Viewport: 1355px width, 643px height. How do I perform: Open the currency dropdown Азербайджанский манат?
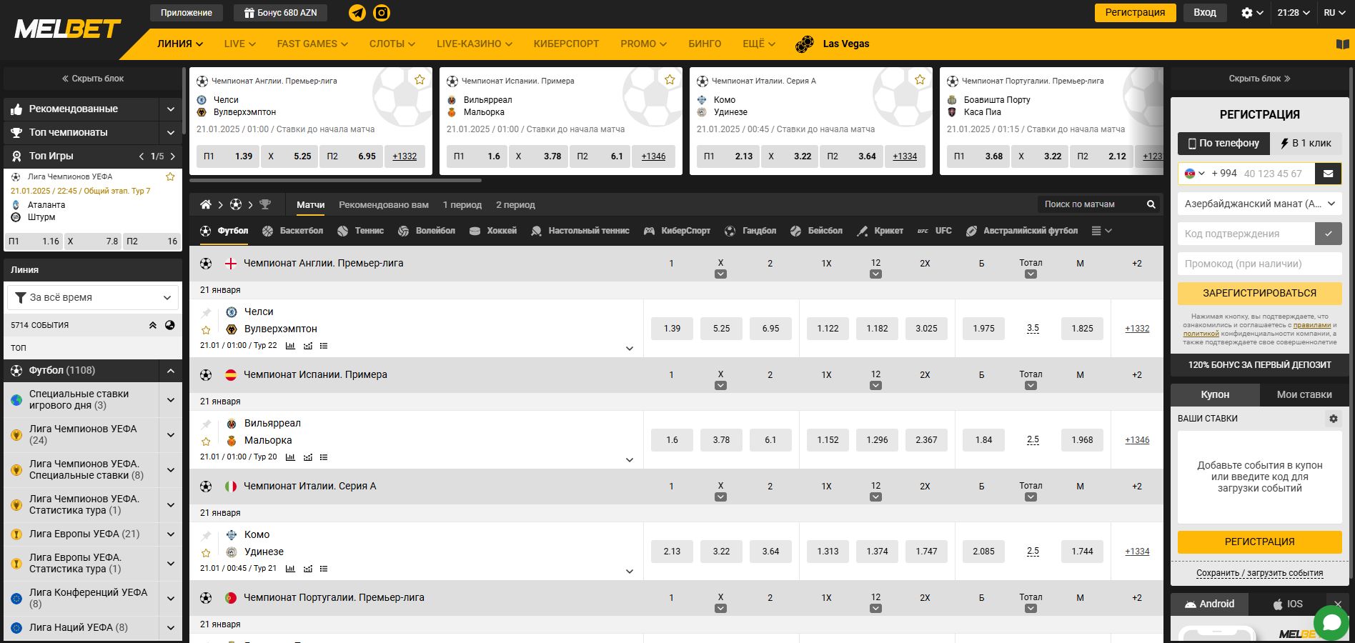tap(1259, 204)
